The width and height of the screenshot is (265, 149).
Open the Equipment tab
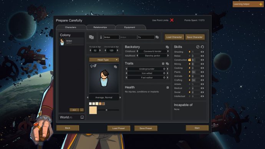130,27
